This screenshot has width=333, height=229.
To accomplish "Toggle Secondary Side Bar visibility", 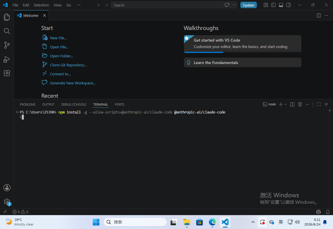I will tap(289, 5).
